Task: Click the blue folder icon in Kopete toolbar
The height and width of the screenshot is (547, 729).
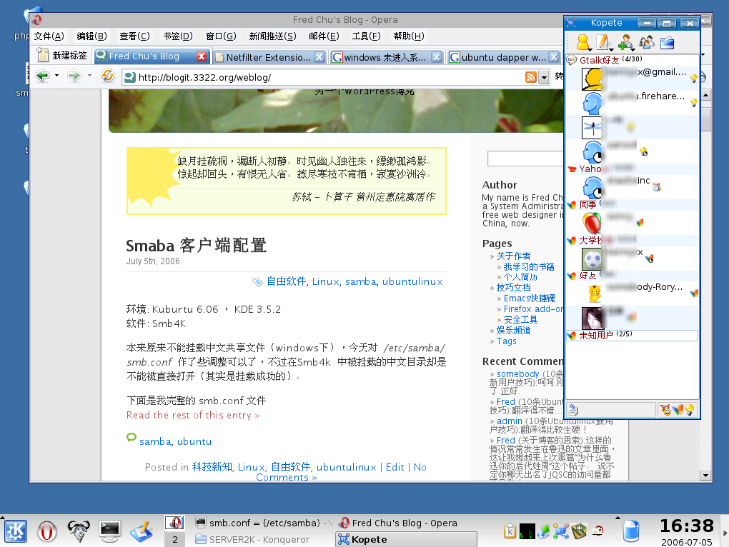Action: click(667, 42)
